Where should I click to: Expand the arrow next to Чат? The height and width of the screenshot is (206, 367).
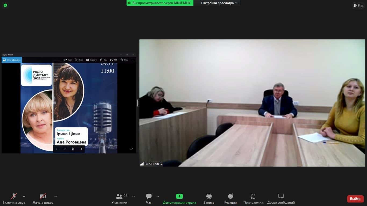coord(158,196)
